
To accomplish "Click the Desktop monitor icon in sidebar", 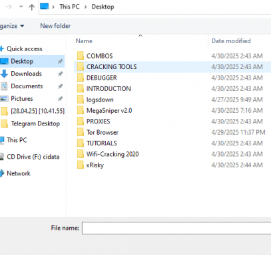I will click(4, 61).
